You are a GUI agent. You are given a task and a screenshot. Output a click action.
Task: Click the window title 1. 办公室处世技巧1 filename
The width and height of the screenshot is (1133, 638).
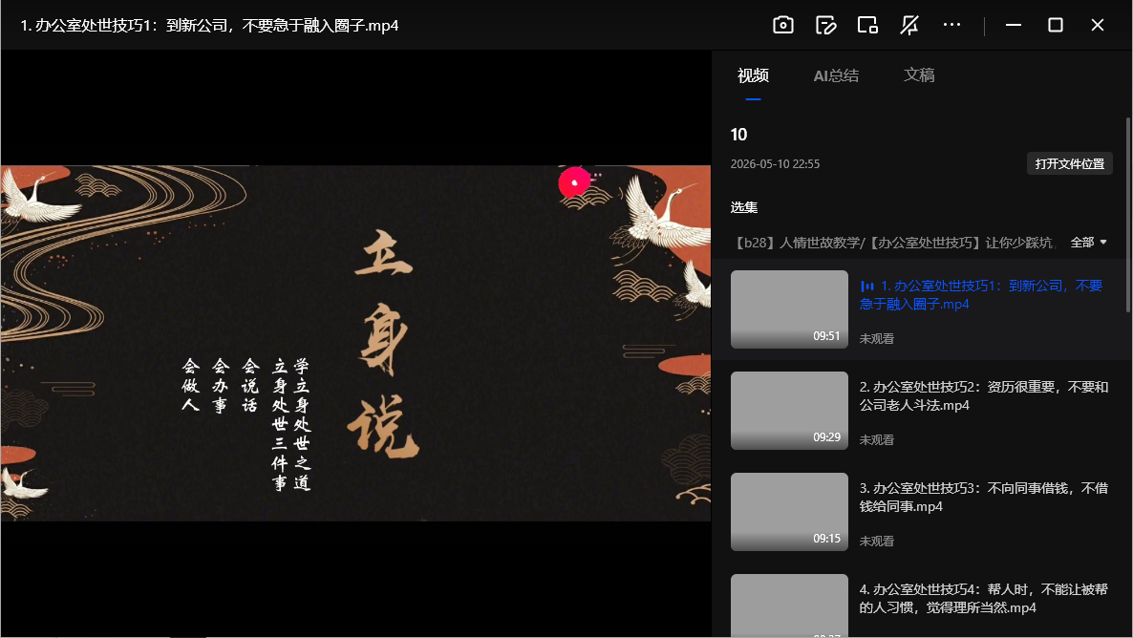coord(209,25)
